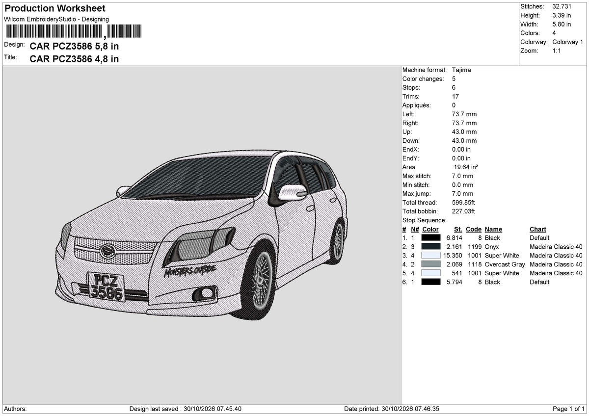The width and height of the screenshot is (589, 416).
Task: Click the 'Code' column header
Action: click(474, 229)
